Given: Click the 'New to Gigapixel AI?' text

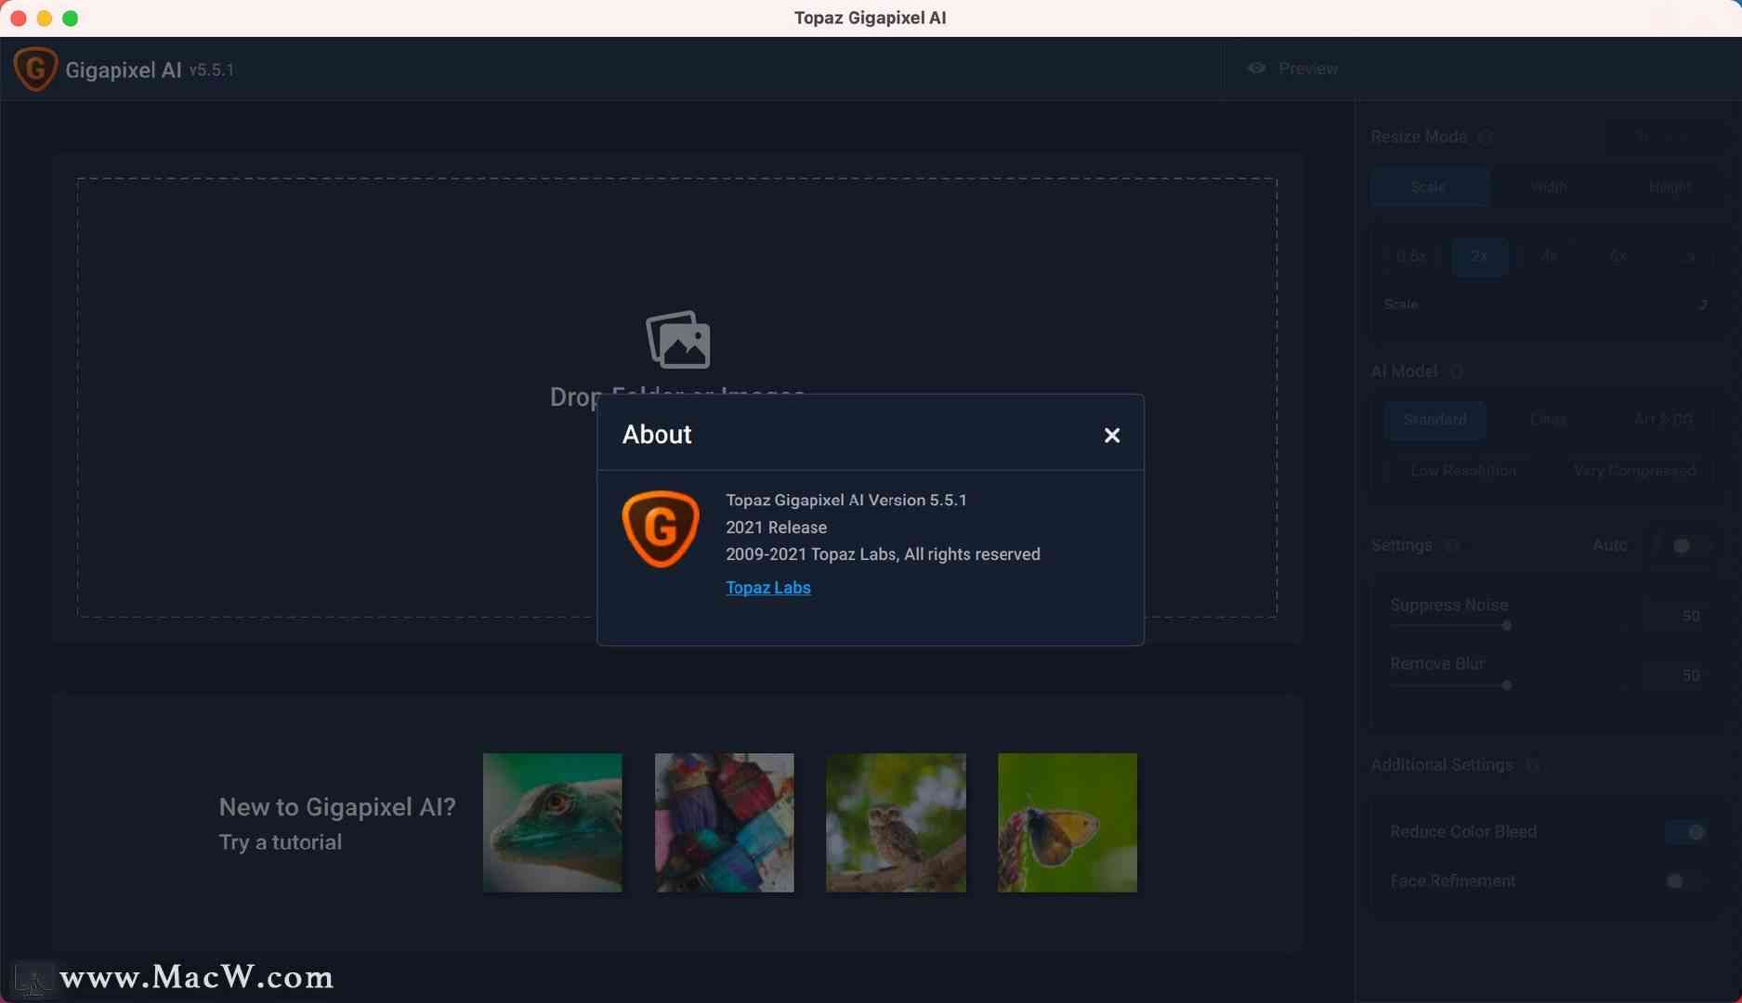Looking at the screenshot, I should point(337,807).
